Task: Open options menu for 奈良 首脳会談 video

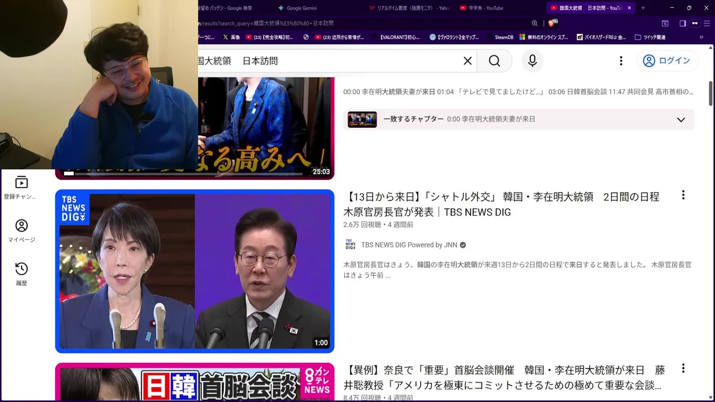Action: pos(683,368)
